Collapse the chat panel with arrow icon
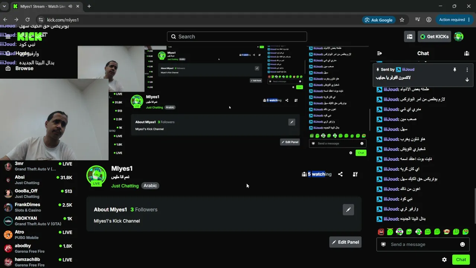Screen dimensions: 476x268 (x=379, y=53)
